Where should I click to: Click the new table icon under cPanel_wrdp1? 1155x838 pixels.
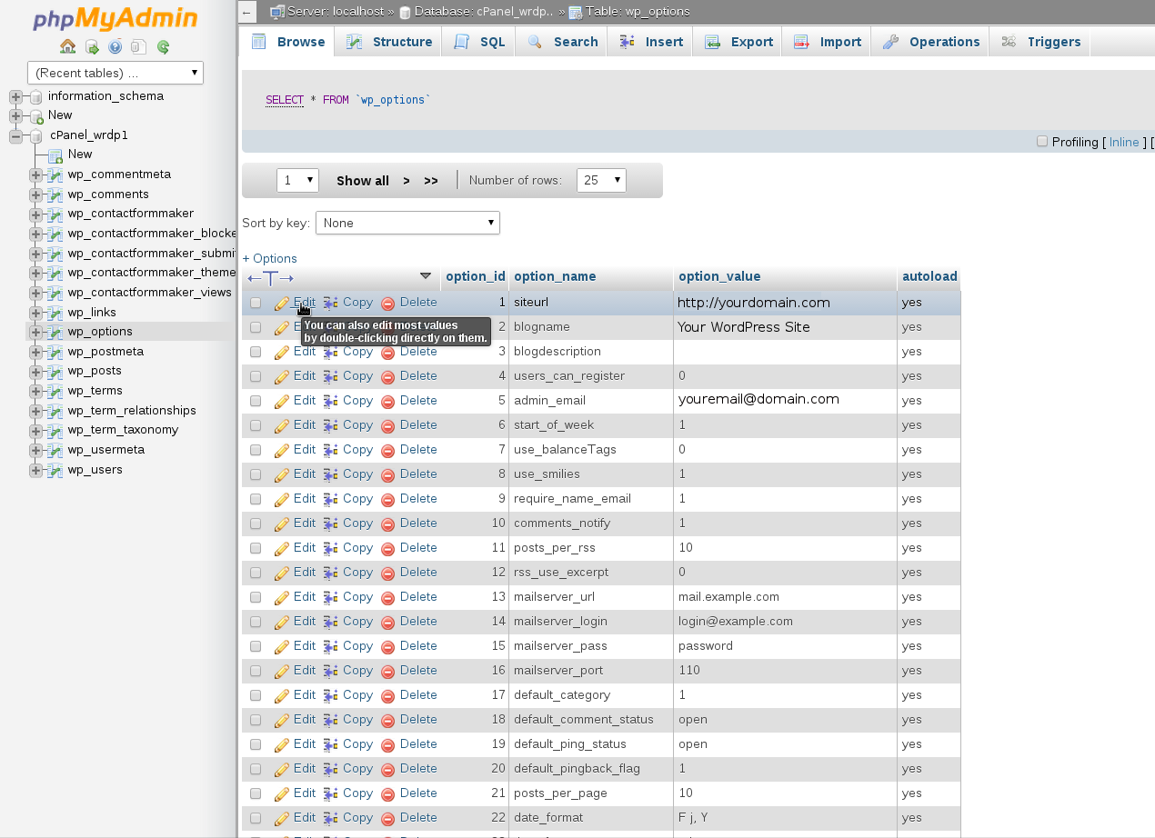click(x=55, y=155)
